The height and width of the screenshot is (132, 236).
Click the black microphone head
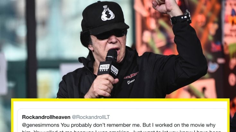click(x=111, y=55)
